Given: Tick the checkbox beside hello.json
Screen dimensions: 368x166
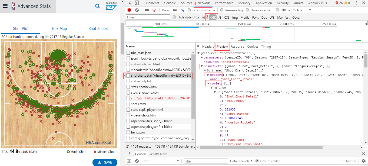Looking at the screenshot, I should pos(128,132).
